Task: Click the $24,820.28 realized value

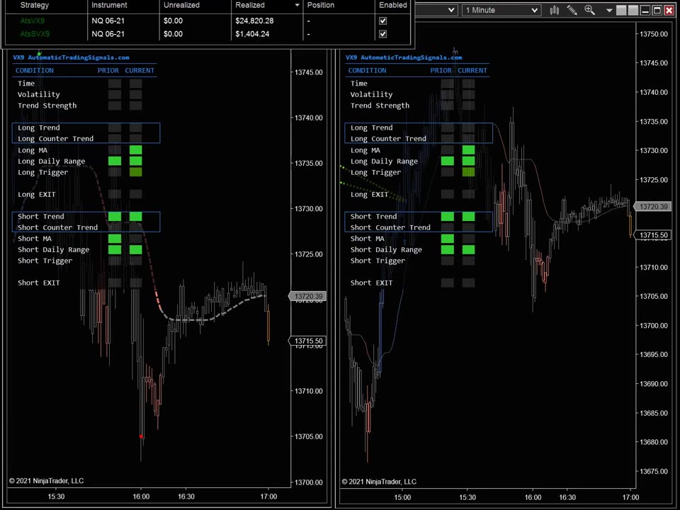Action: pyautogui.click(x=254, y=21)
